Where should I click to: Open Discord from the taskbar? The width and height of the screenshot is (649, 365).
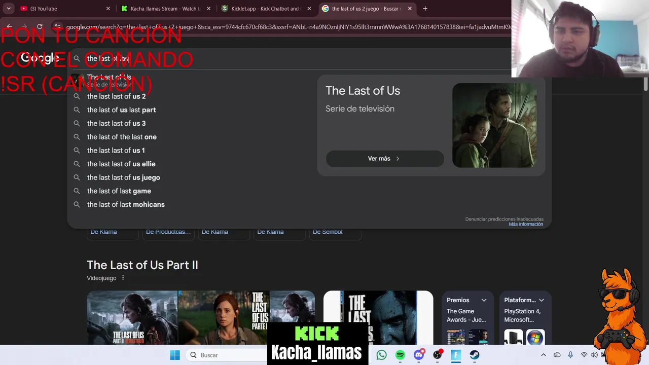419,355
